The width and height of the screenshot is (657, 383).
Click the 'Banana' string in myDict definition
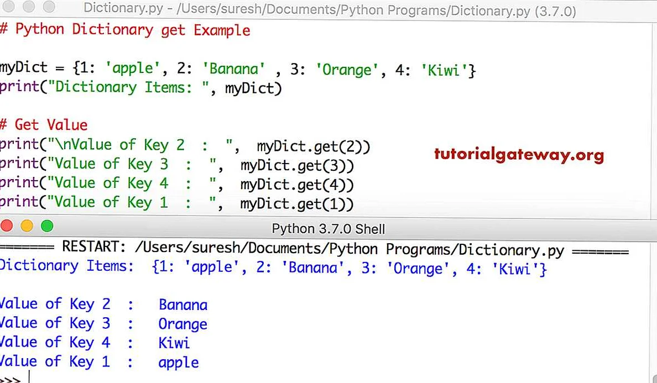pyautogui.click(x=234, y=69)
